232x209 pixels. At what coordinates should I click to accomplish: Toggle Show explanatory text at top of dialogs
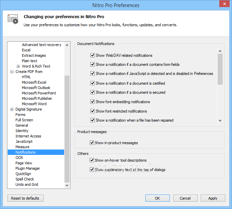pos(92,170)
